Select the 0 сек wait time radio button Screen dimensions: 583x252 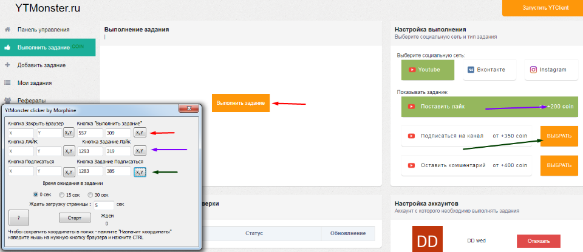36,194
